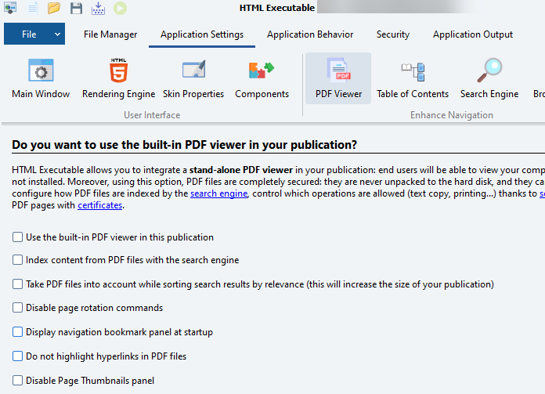This screenshot has height=394, width=545.
Task: Switch to the Application Behavior tab
Action: coord(310,34)
